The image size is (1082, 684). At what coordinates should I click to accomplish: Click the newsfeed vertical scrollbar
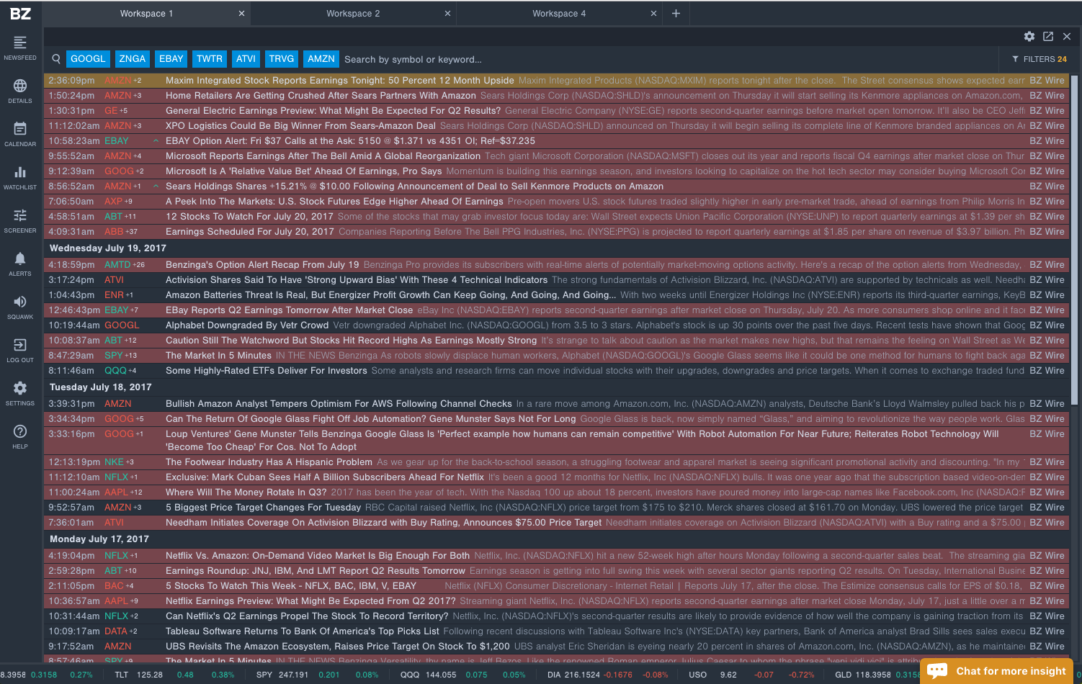click(1075, 240)
